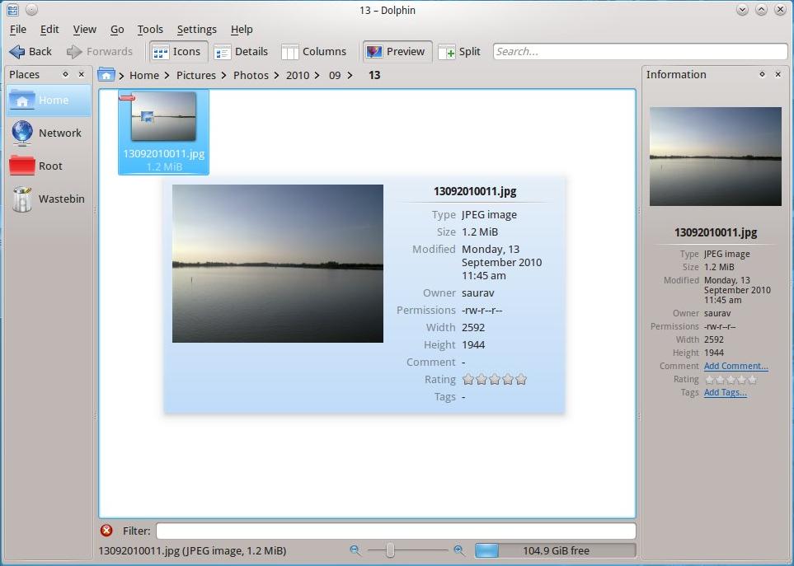Open the Settings menu
The height and width of the screenshot is (566, 794).
pyautogui.click(x=196, y=29)
